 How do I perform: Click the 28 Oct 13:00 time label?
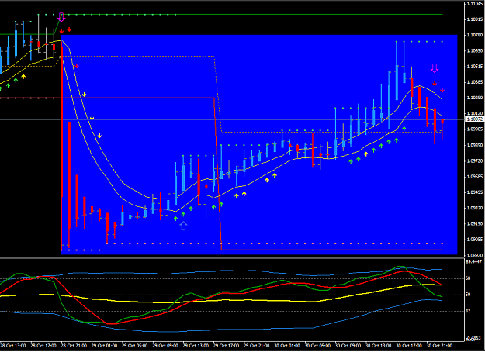click(12, 346)
